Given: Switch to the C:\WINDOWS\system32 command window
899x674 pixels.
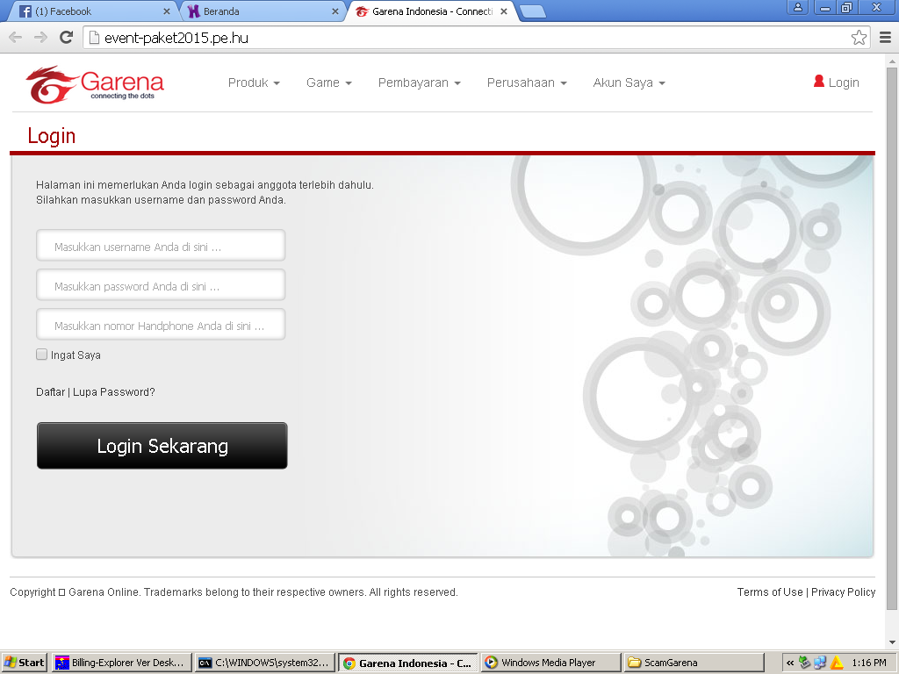Looking at the screenshot, I should coord(265,663).
